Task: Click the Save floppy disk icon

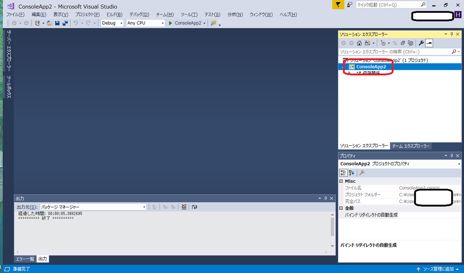Action: click(57, 23)
